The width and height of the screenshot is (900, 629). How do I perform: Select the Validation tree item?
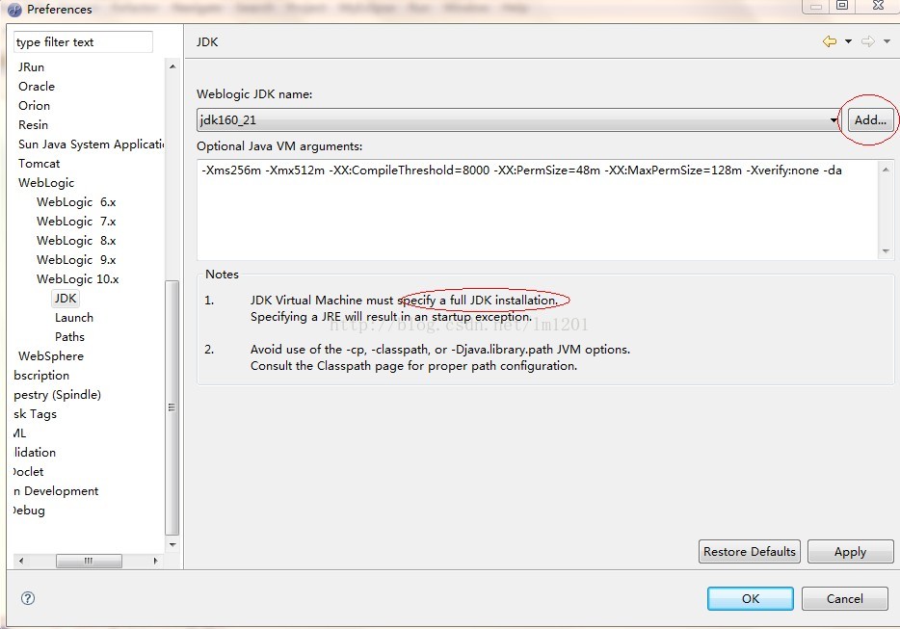35,452
